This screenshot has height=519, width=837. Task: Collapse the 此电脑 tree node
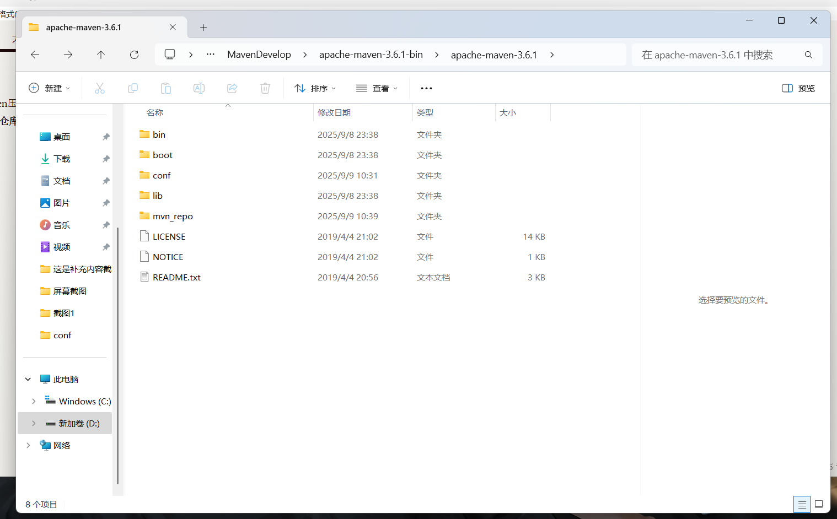28,379
